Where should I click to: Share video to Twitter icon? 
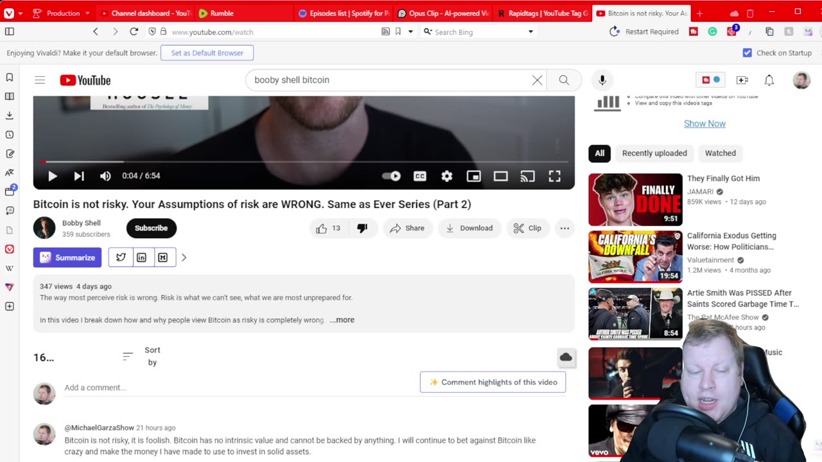pos(121,257)
